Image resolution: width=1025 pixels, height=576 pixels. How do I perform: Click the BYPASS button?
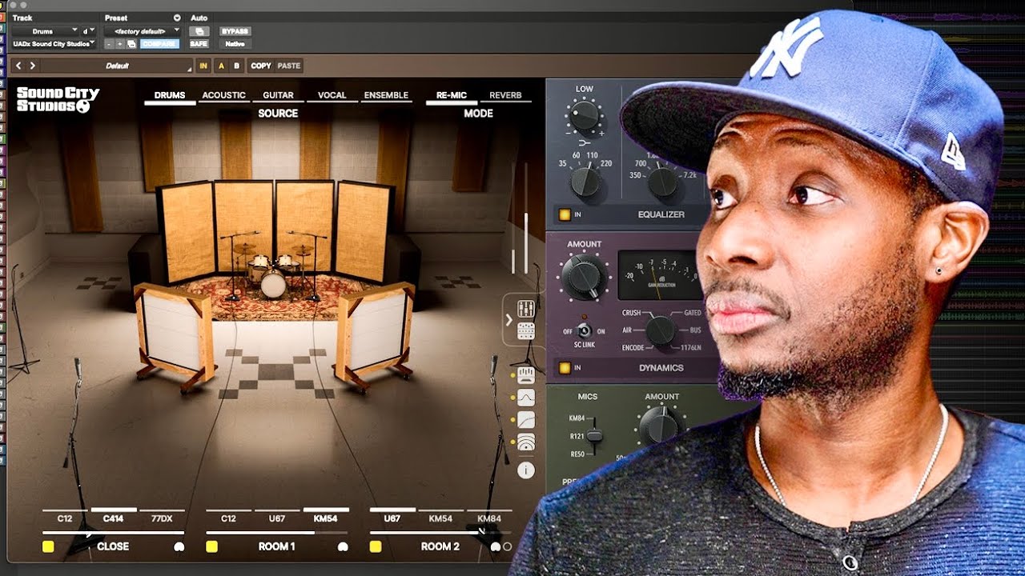pos(235,31)
